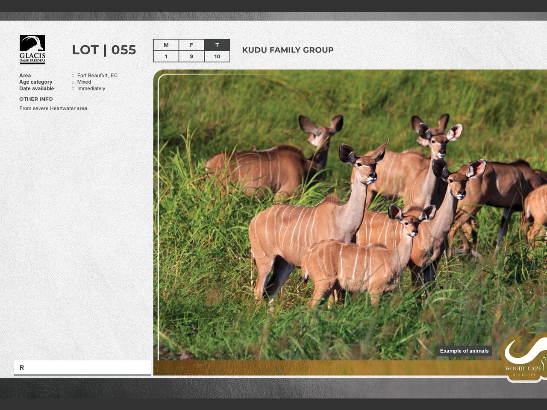Select the highlighted T total header
Image resolution: width=547 pixels, height=410 pixels.
coord(217,45)
